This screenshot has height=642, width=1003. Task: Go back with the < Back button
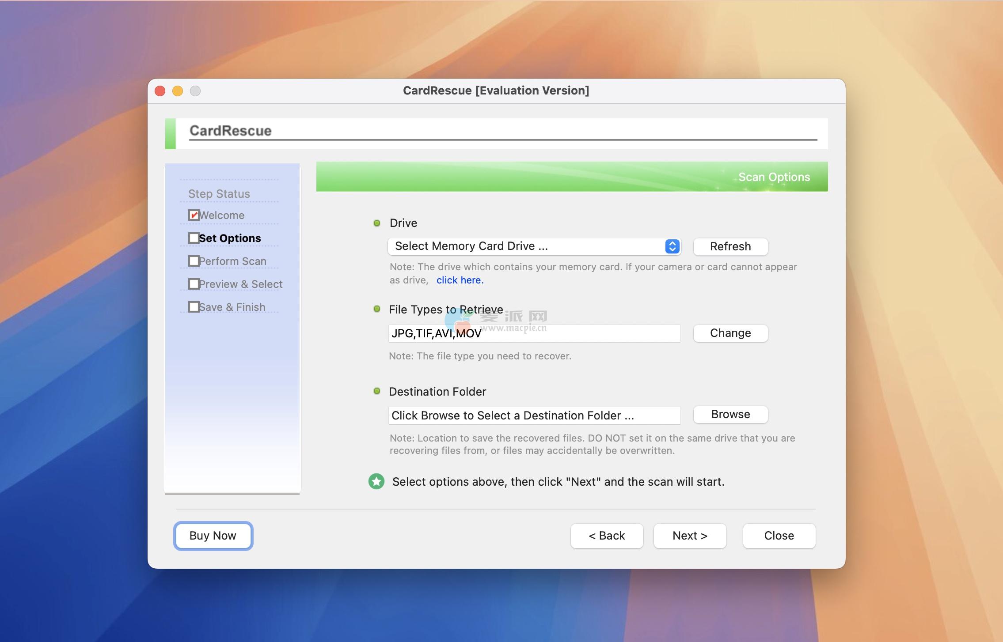(607, 536)
